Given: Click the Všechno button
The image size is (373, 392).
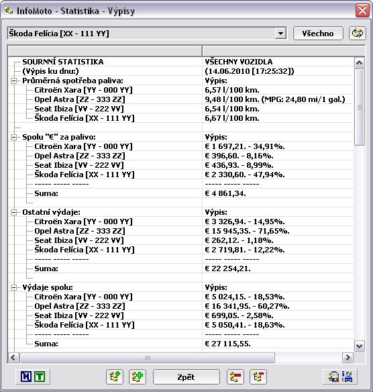Looking at the screenshot, I should (318, 34).
